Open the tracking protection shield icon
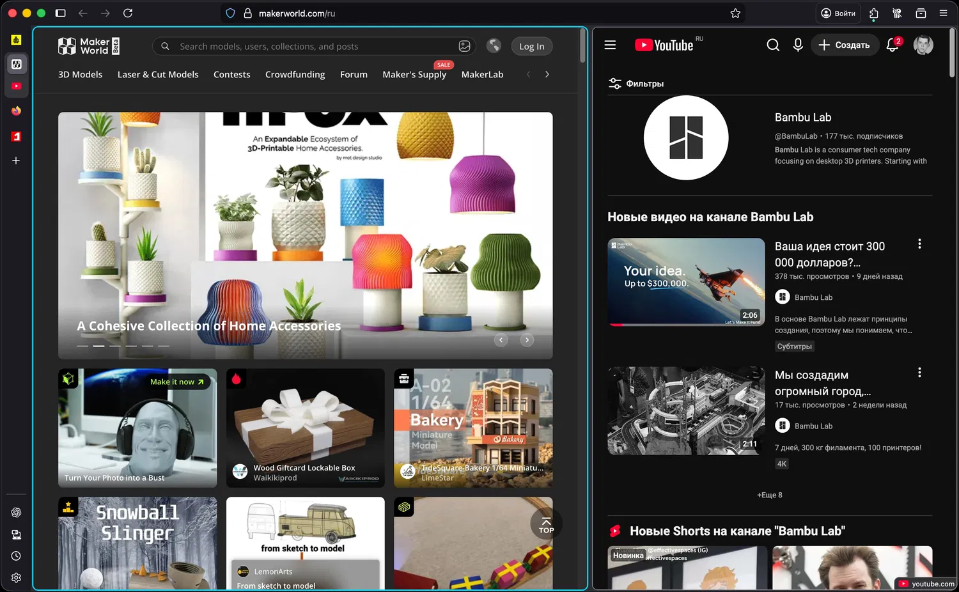 point(231,13)
